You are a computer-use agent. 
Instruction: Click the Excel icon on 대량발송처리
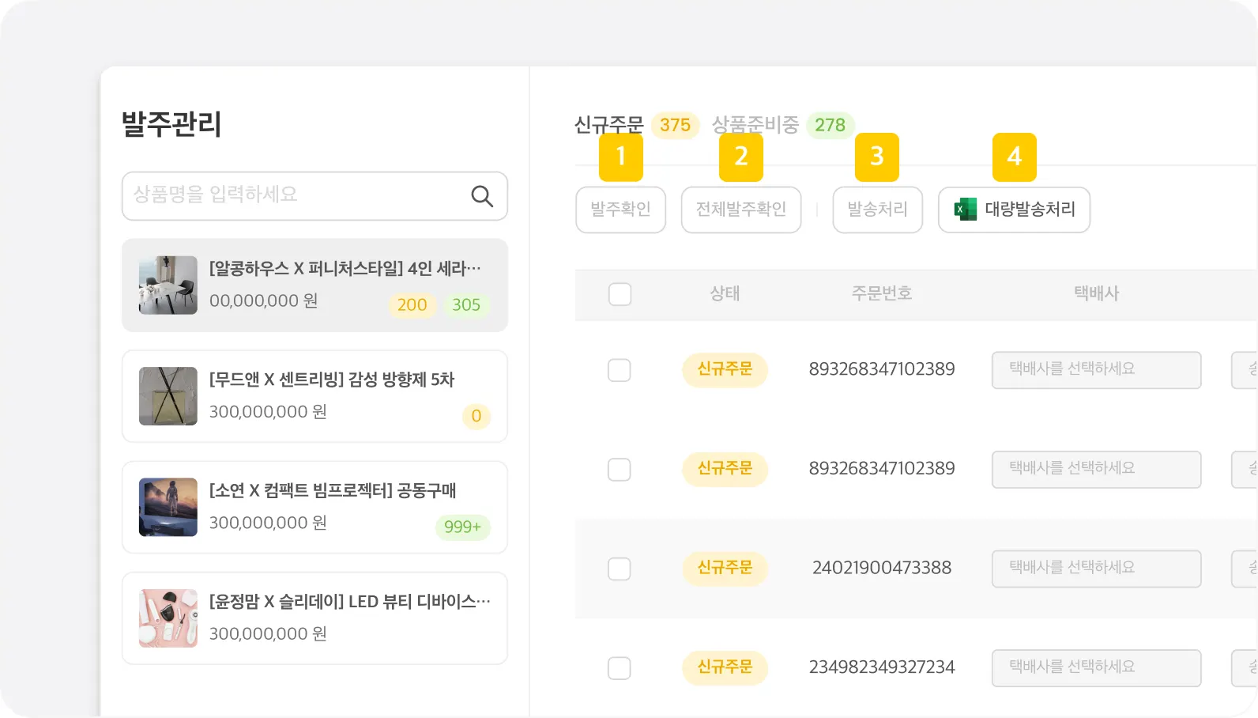tap(965, 210)
